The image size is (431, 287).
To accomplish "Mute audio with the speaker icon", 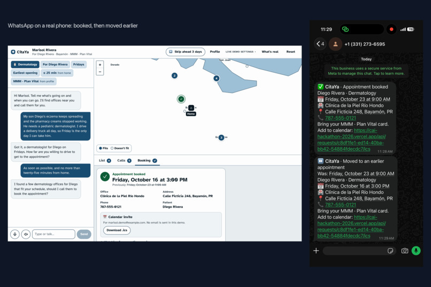I will click(x=26, y=234).
